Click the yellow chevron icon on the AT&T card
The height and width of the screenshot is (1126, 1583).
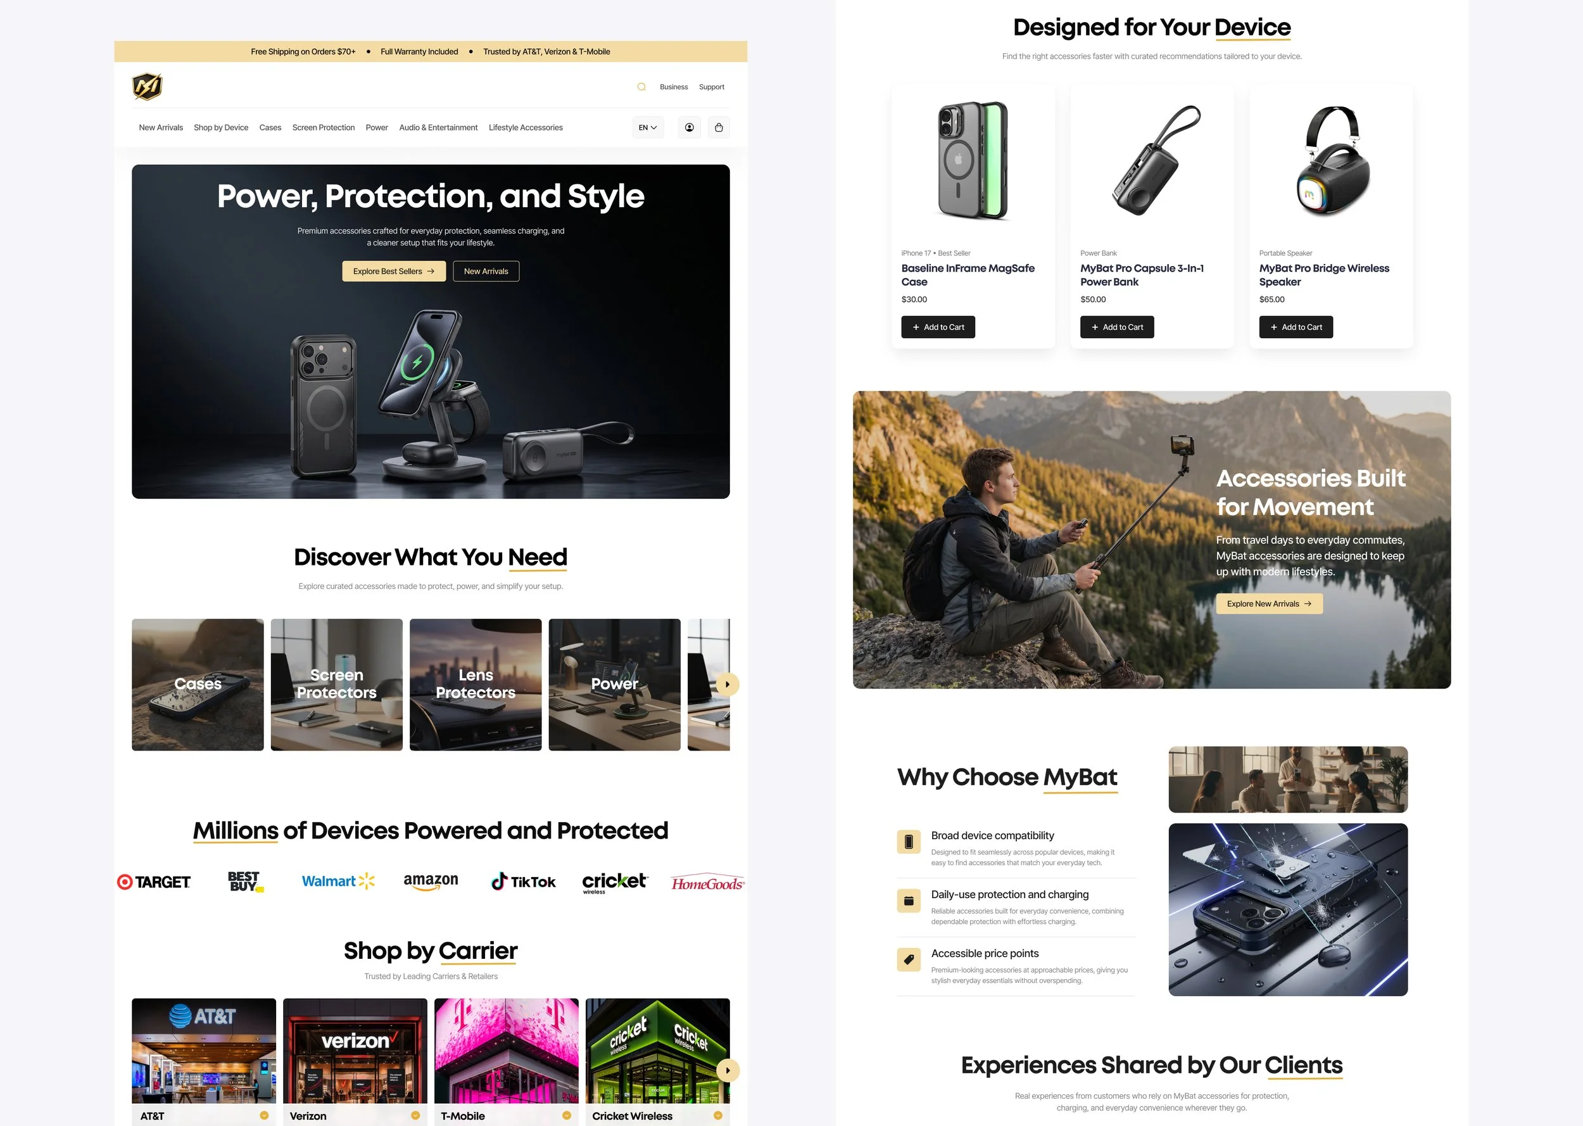point(264,1116)
